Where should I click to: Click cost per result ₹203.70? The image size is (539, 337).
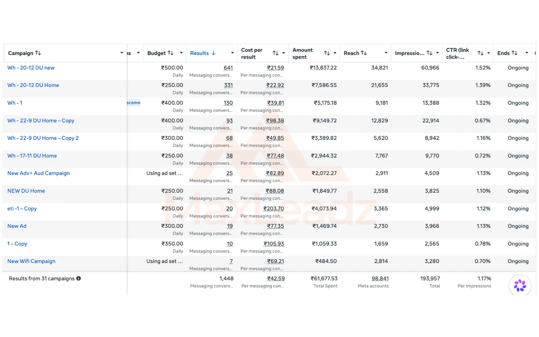(274, 209)
